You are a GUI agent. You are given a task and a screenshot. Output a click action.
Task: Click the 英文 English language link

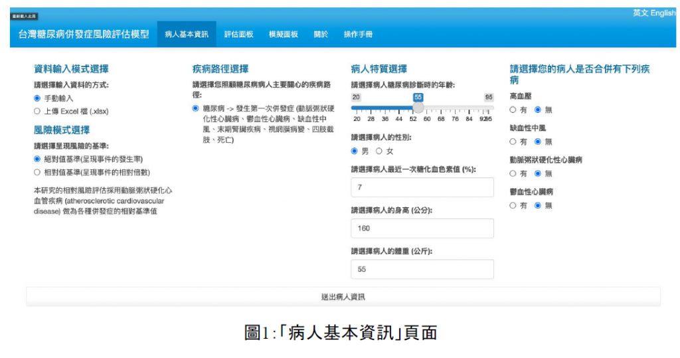tap(653, 13)
